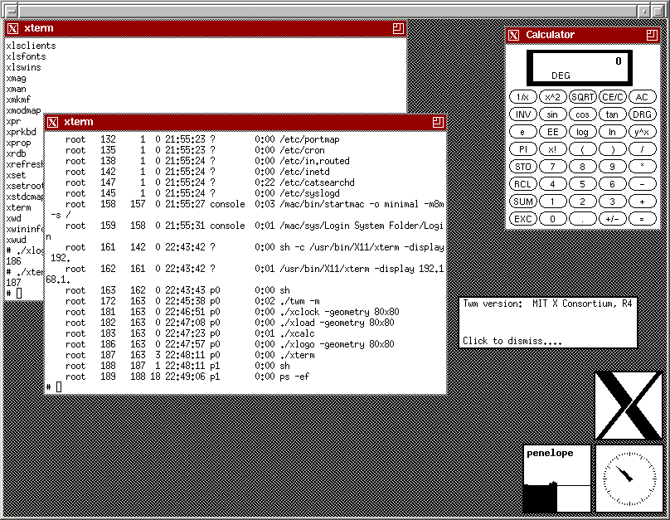Screen dimensions: 670x520
Task: Click the X iconify icon on Calculator title bar
Action: (514, 35)
